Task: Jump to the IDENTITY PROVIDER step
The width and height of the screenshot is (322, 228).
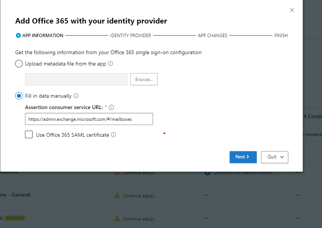Action: click(131, 36)
